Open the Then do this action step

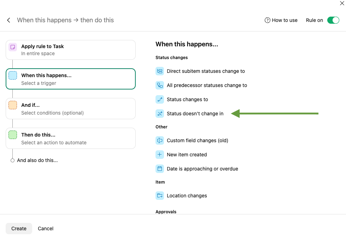point(71,138)
